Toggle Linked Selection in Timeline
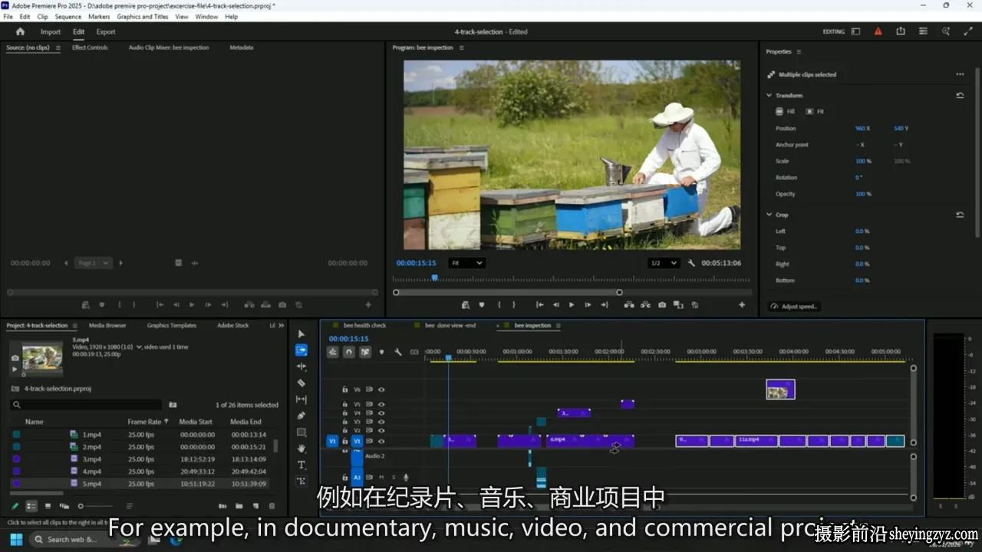Image resolution: width=982 pixels, height=552 pixels. point(365,352)
